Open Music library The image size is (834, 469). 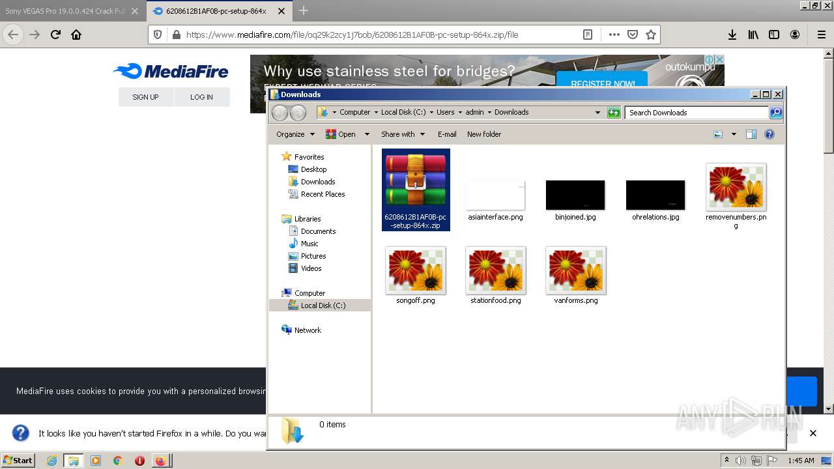click(x=309, y=244)
